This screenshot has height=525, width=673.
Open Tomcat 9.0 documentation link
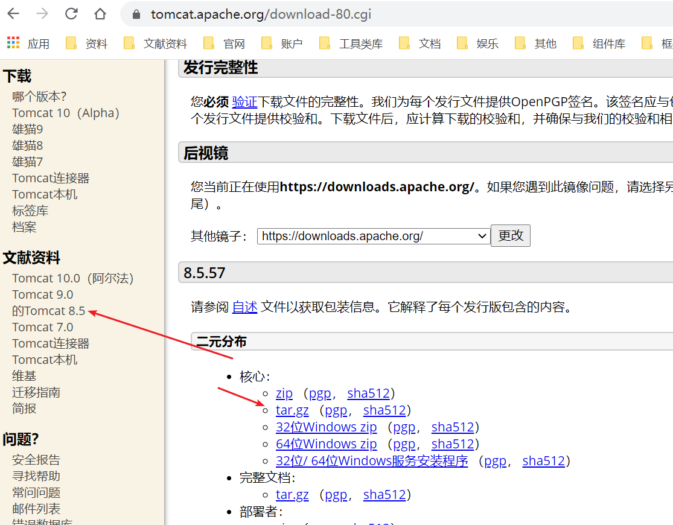pos(42,294)
